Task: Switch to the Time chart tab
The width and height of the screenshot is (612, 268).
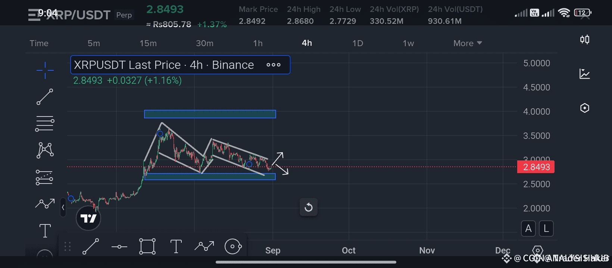Action: coord(39,43)
